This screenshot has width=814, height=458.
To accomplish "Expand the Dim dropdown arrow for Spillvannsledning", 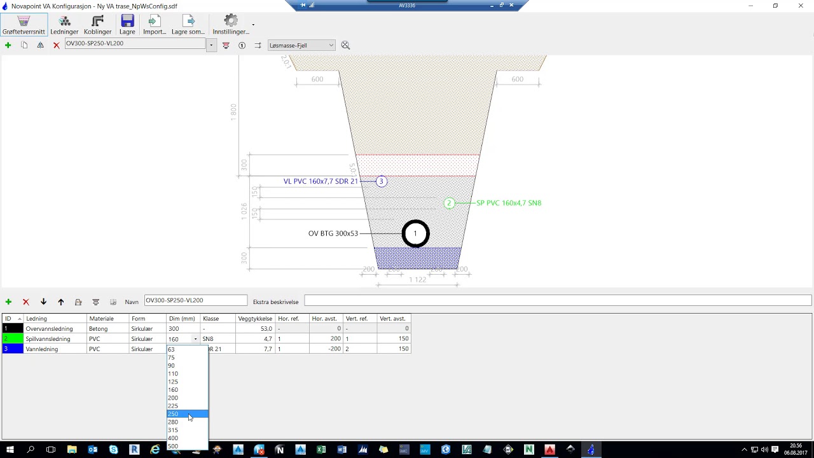I will point(196,339).
